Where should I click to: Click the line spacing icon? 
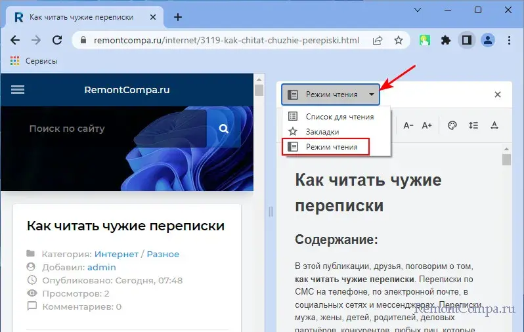473,125
